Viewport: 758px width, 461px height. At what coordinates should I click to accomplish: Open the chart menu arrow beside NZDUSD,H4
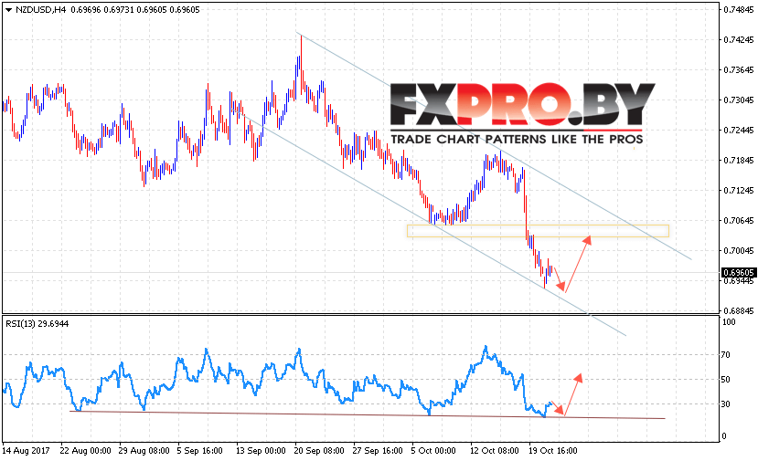tap(8, 10)
